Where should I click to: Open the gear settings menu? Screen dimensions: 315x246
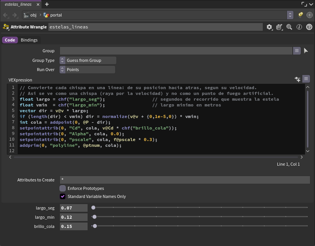[x=269, y=27]
